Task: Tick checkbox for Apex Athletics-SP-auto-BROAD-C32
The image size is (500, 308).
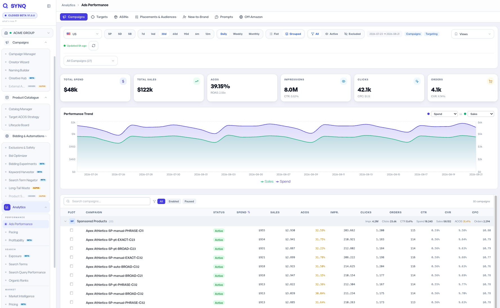Action: point(72,266)
